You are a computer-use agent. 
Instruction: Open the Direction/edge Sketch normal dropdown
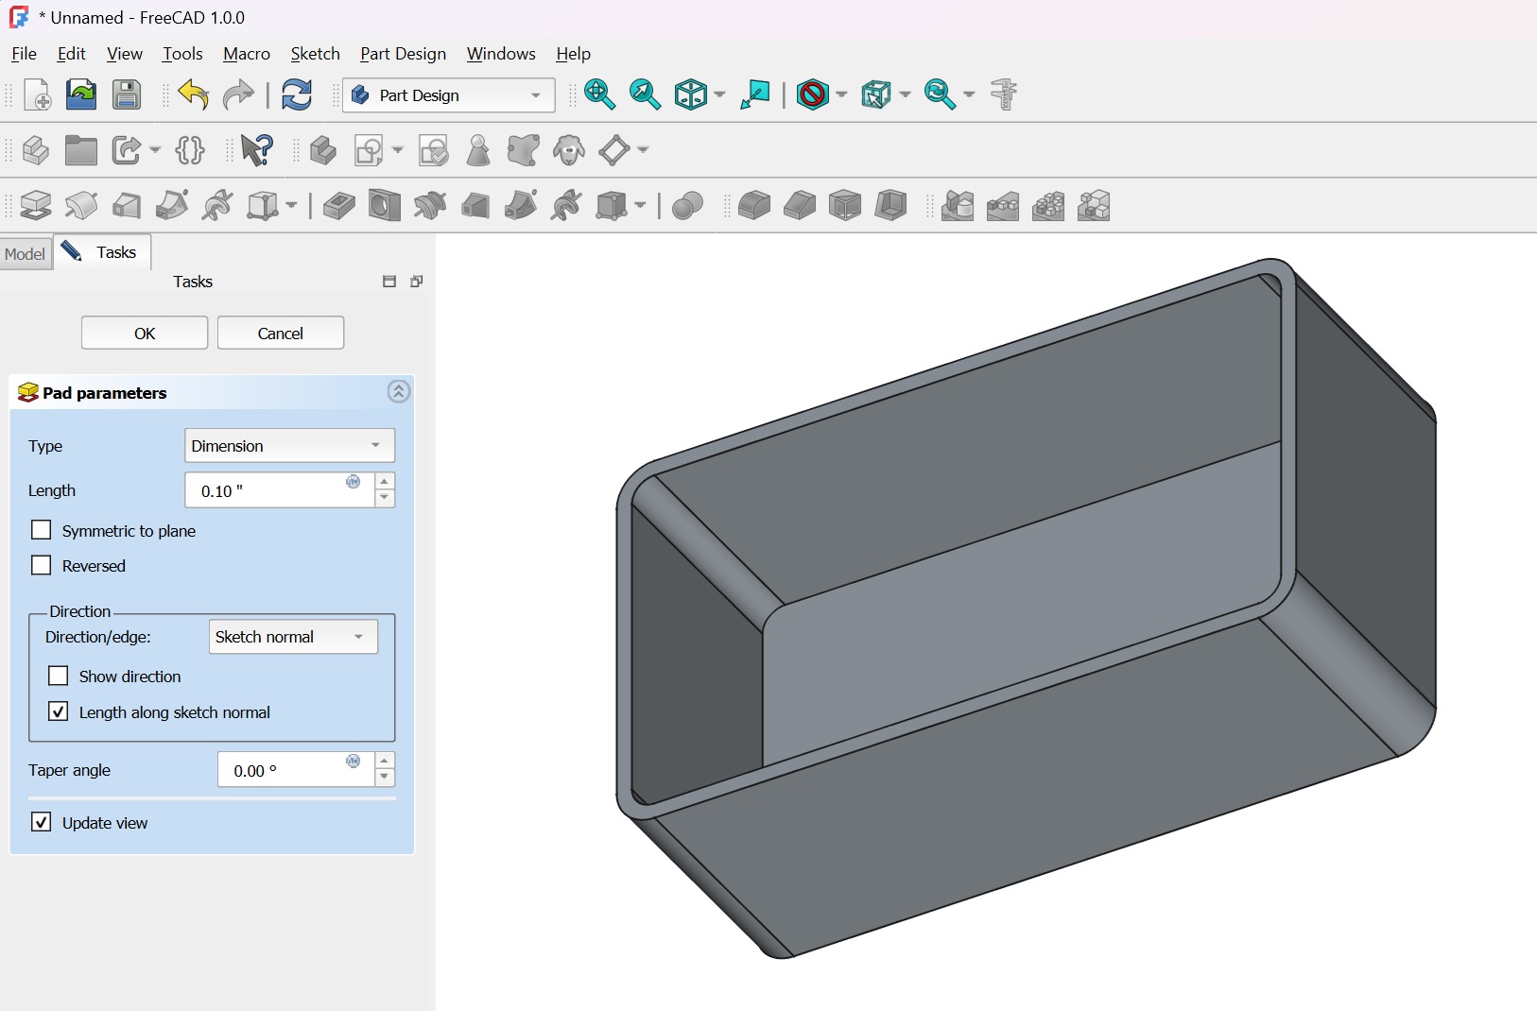292,637
